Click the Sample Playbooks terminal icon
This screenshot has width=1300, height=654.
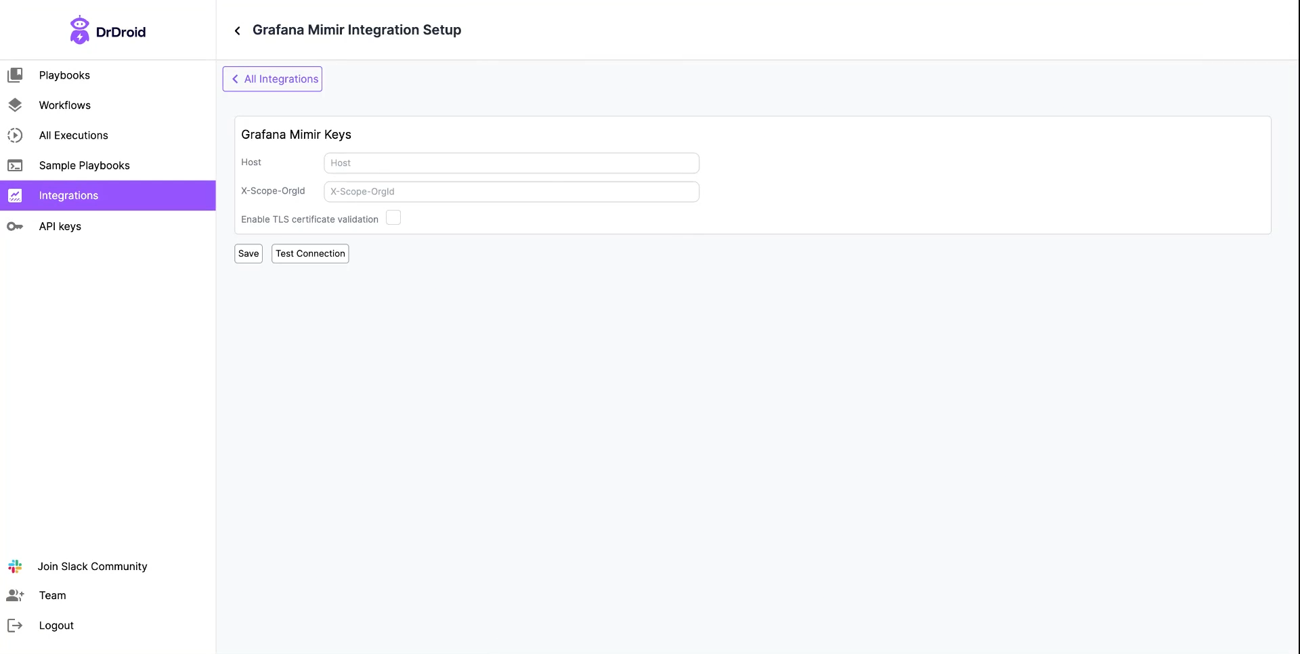point(15,165)
